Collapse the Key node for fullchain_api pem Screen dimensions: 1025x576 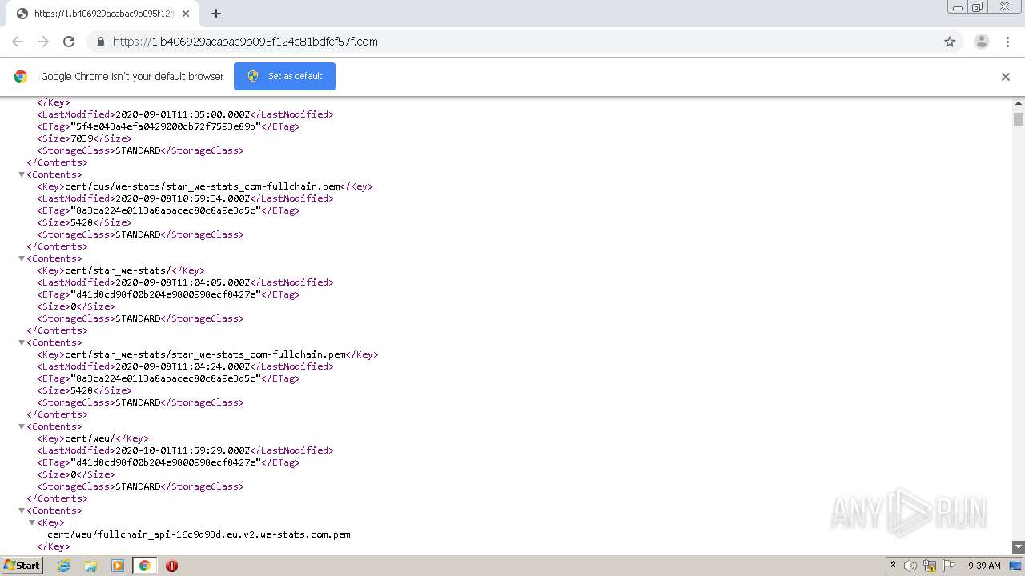[32, 522]
